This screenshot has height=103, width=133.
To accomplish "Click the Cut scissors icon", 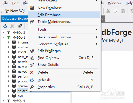I will pyautogui.click(x=108, y=11).
